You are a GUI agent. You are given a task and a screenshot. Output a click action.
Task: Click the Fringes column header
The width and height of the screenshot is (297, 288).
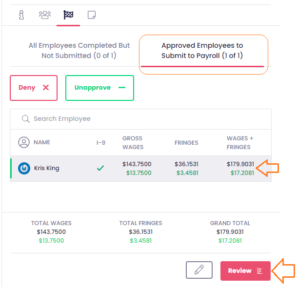click(186, 143)
